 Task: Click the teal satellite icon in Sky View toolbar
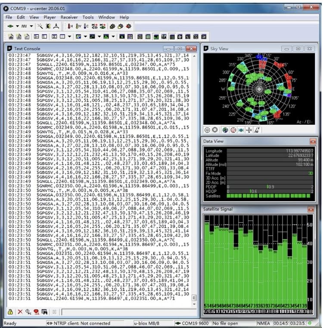(x=241, y=130)
